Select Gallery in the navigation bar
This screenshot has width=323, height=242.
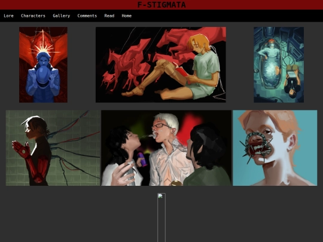click(62, 16)
